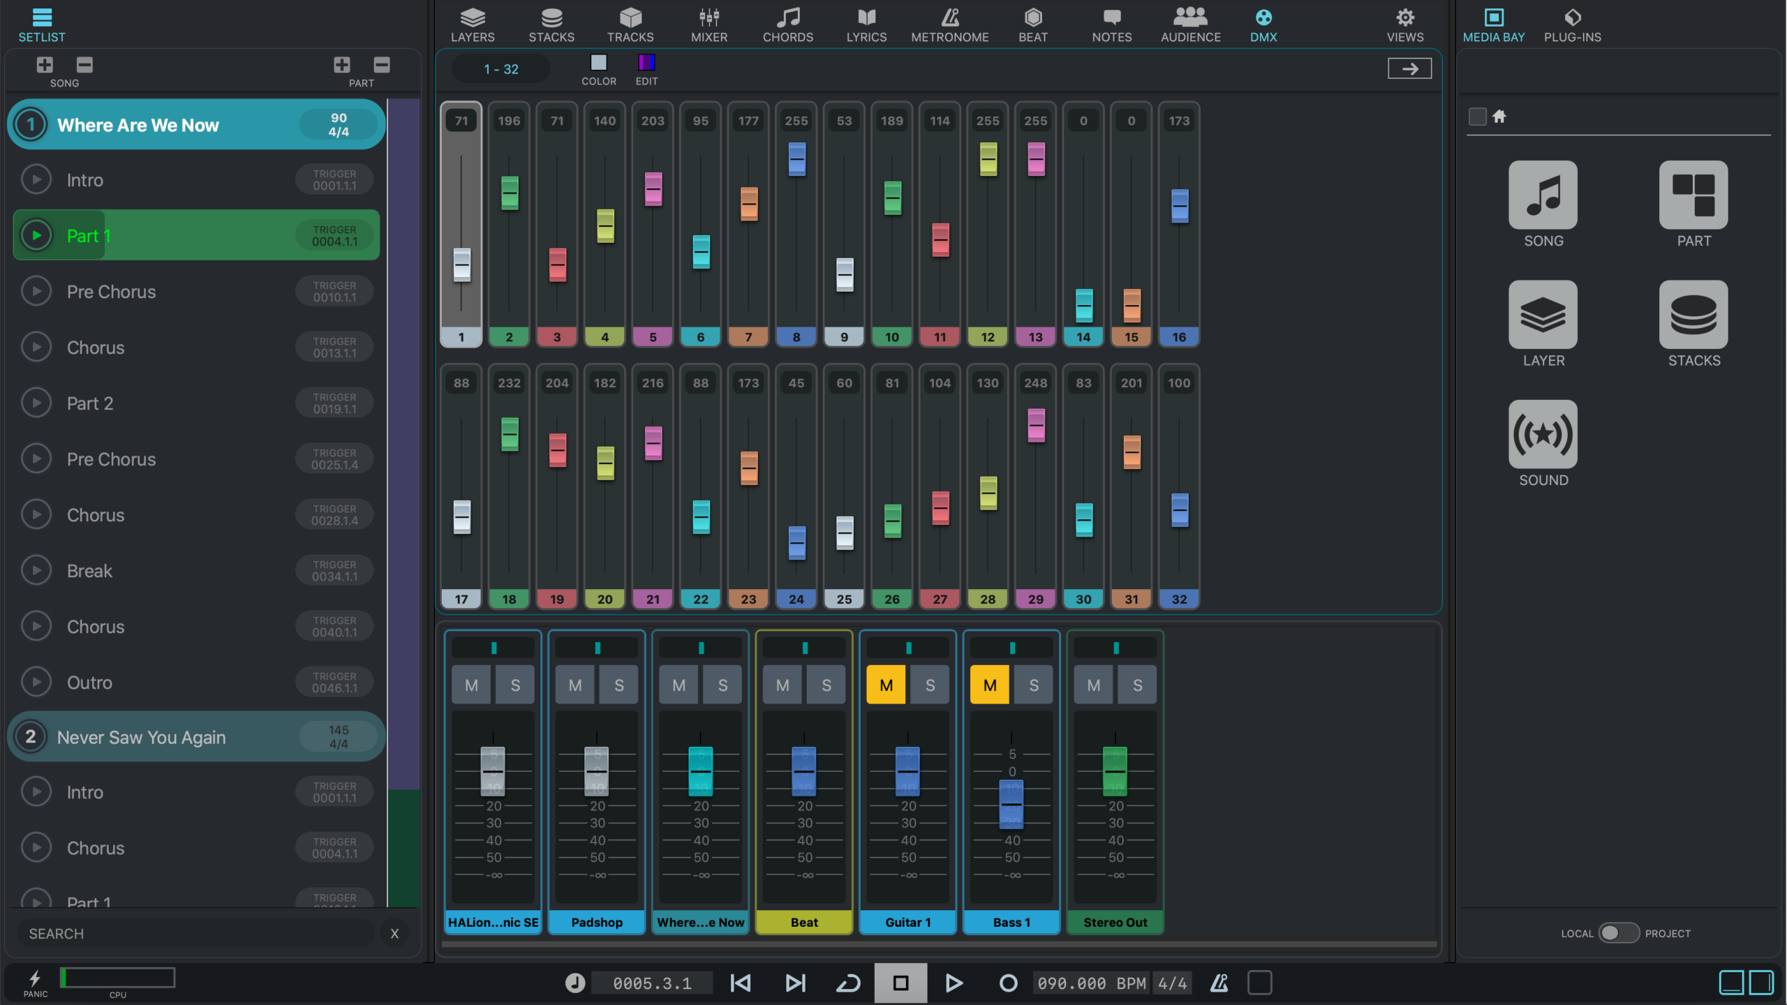This screenshot has width=1787, height=1005.
Task: Start playback with the play button
Action: (954, 982)
